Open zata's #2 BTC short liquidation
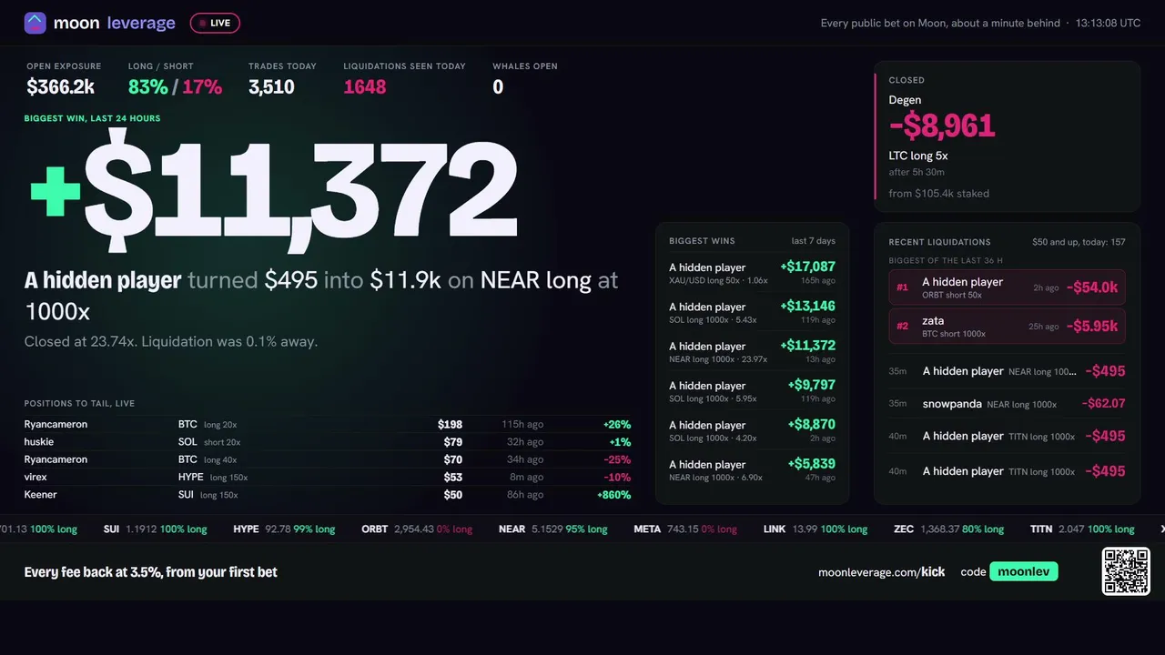This screenshot has width=1165, height=655. tap(1007, 327)
